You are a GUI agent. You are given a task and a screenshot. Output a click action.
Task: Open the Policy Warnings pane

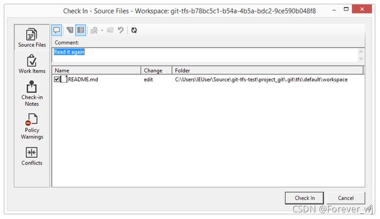32,127
